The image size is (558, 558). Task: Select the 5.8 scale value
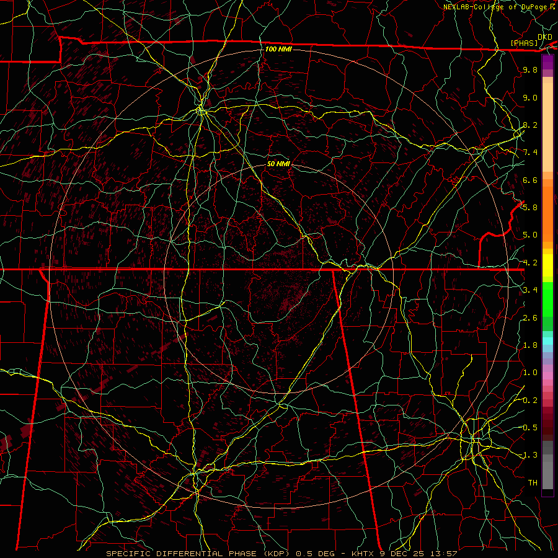530,208
